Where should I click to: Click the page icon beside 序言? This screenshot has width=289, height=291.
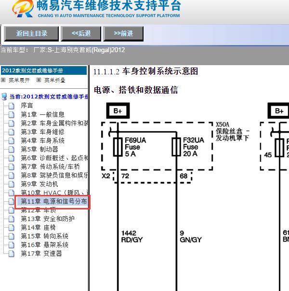click(11, 106)
